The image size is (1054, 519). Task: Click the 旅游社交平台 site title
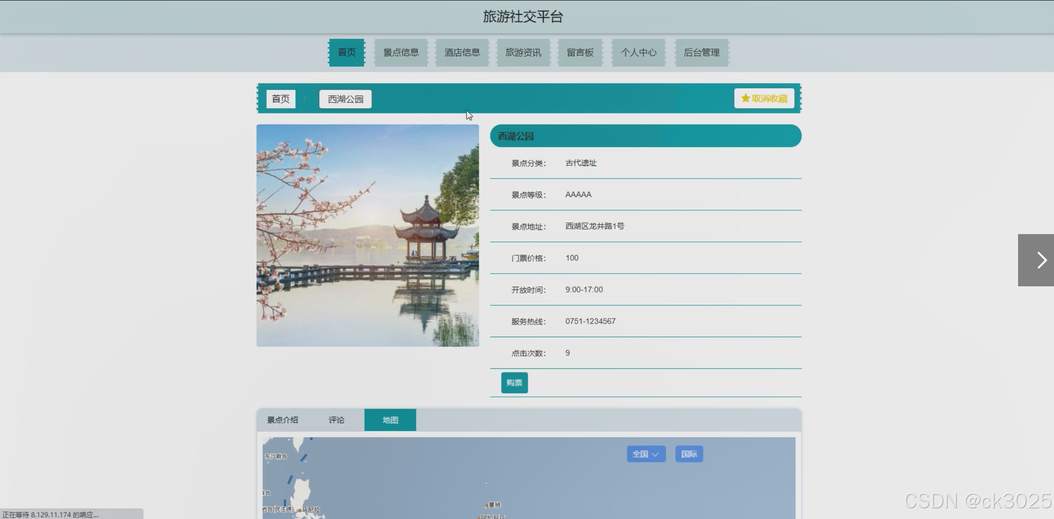(x=523, y=17)
